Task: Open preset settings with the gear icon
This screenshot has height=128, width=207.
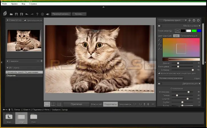Action: click(x=194, y=20)
